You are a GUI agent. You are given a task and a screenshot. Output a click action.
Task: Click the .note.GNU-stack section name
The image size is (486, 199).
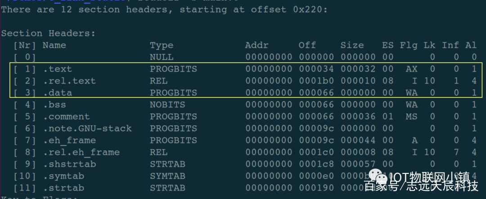point(87,128)
